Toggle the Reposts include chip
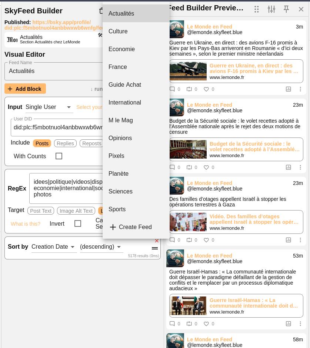This screenshot has height=348, width=310. (x=91, y=143)
